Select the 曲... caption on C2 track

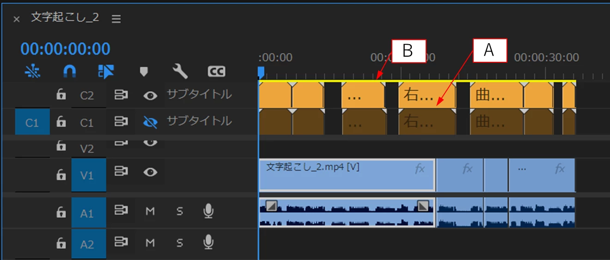[497, 95]
